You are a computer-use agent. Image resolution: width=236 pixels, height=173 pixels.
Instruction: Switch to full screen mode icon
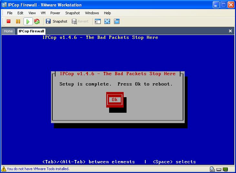click(107, 21)
